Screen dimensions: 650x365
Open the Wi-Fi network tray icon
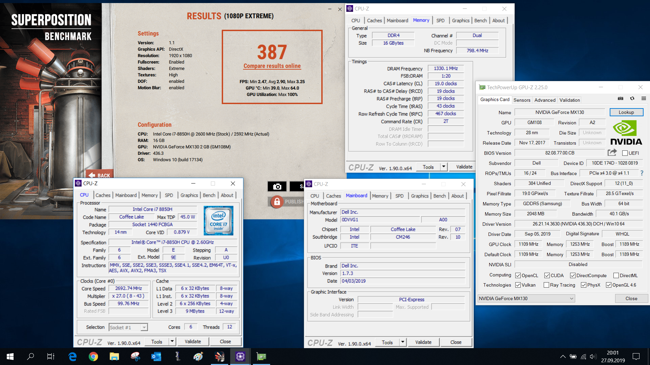pos(583,357)
